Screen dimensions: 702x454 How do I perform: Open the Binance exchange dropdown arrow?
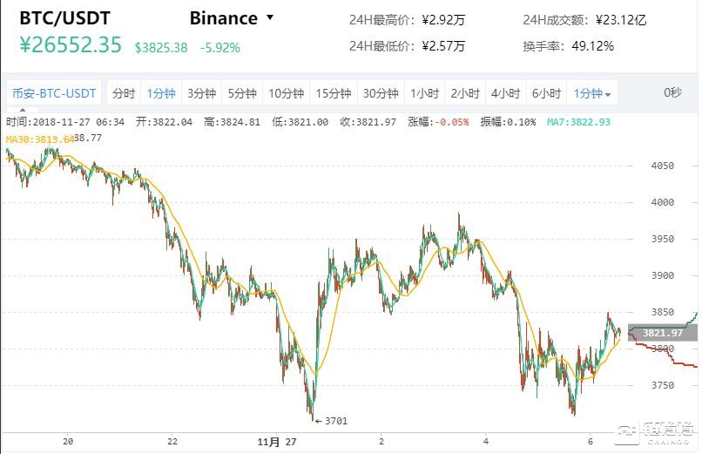269,17
